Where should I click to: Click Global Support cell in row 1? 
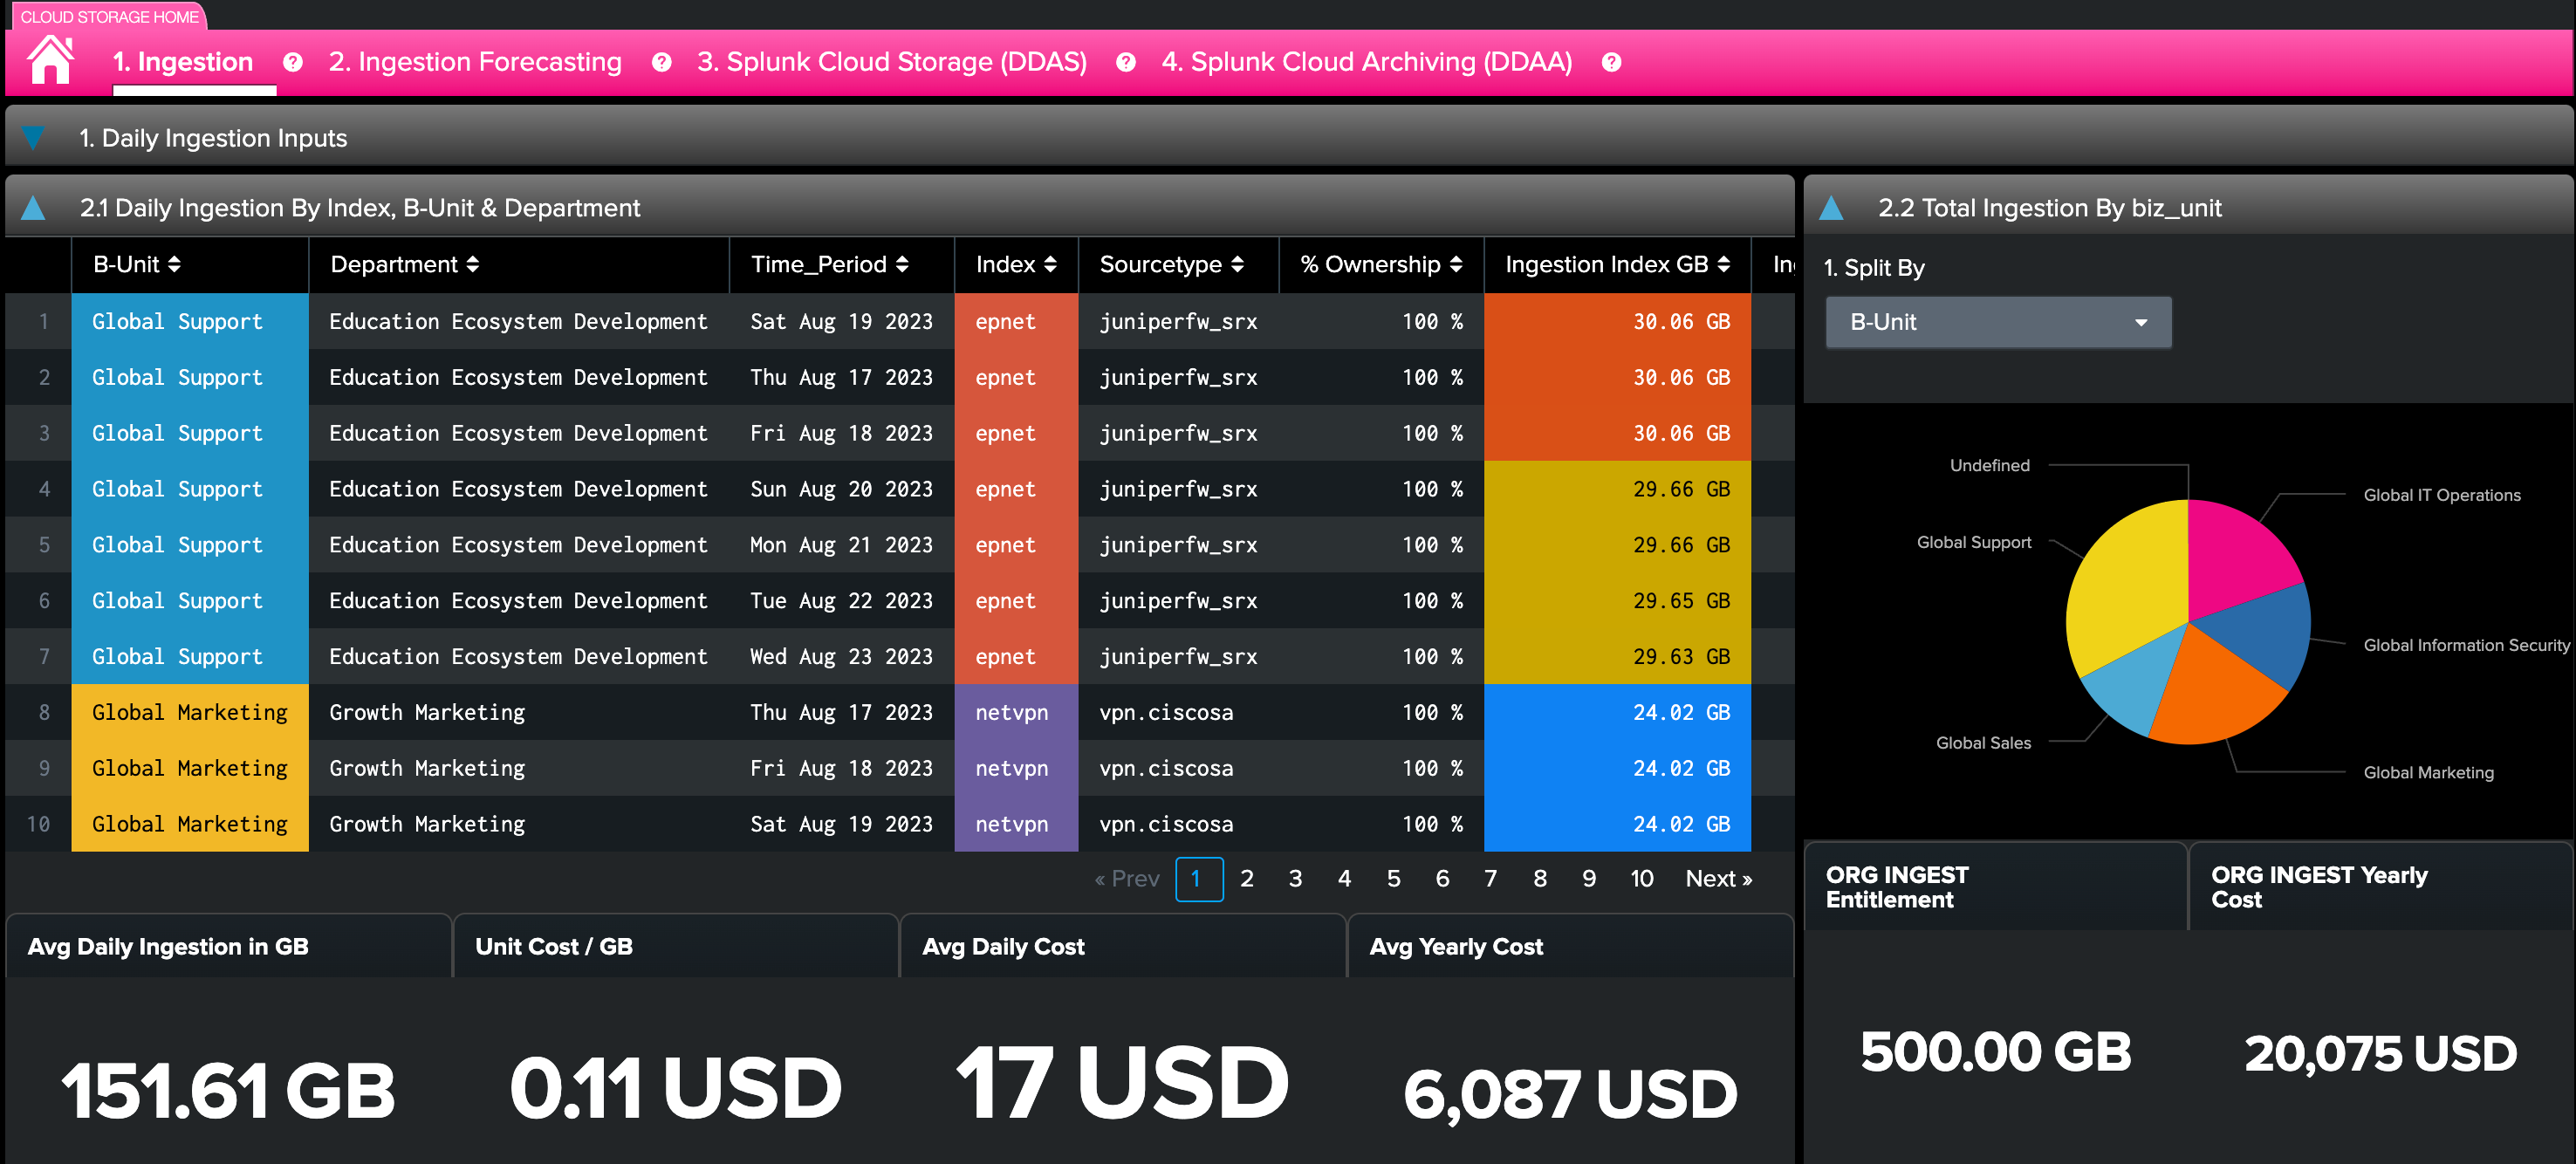(190, 321)
